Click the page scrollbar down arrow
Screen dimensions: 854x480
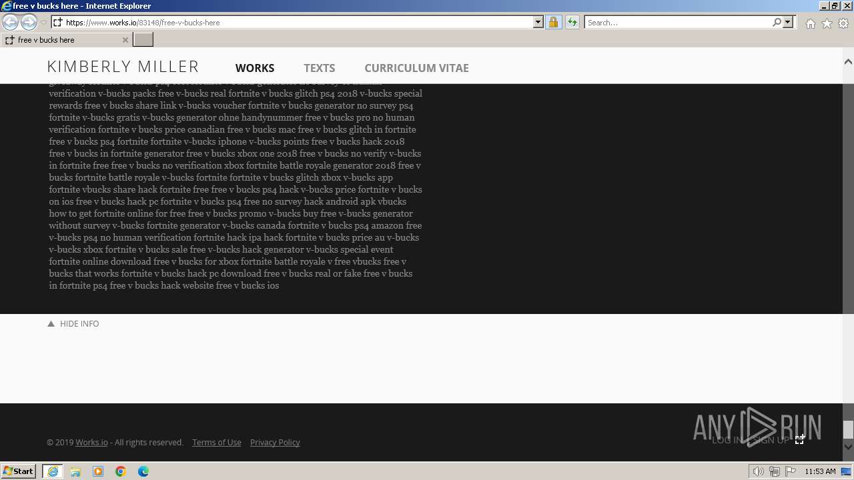848,447
